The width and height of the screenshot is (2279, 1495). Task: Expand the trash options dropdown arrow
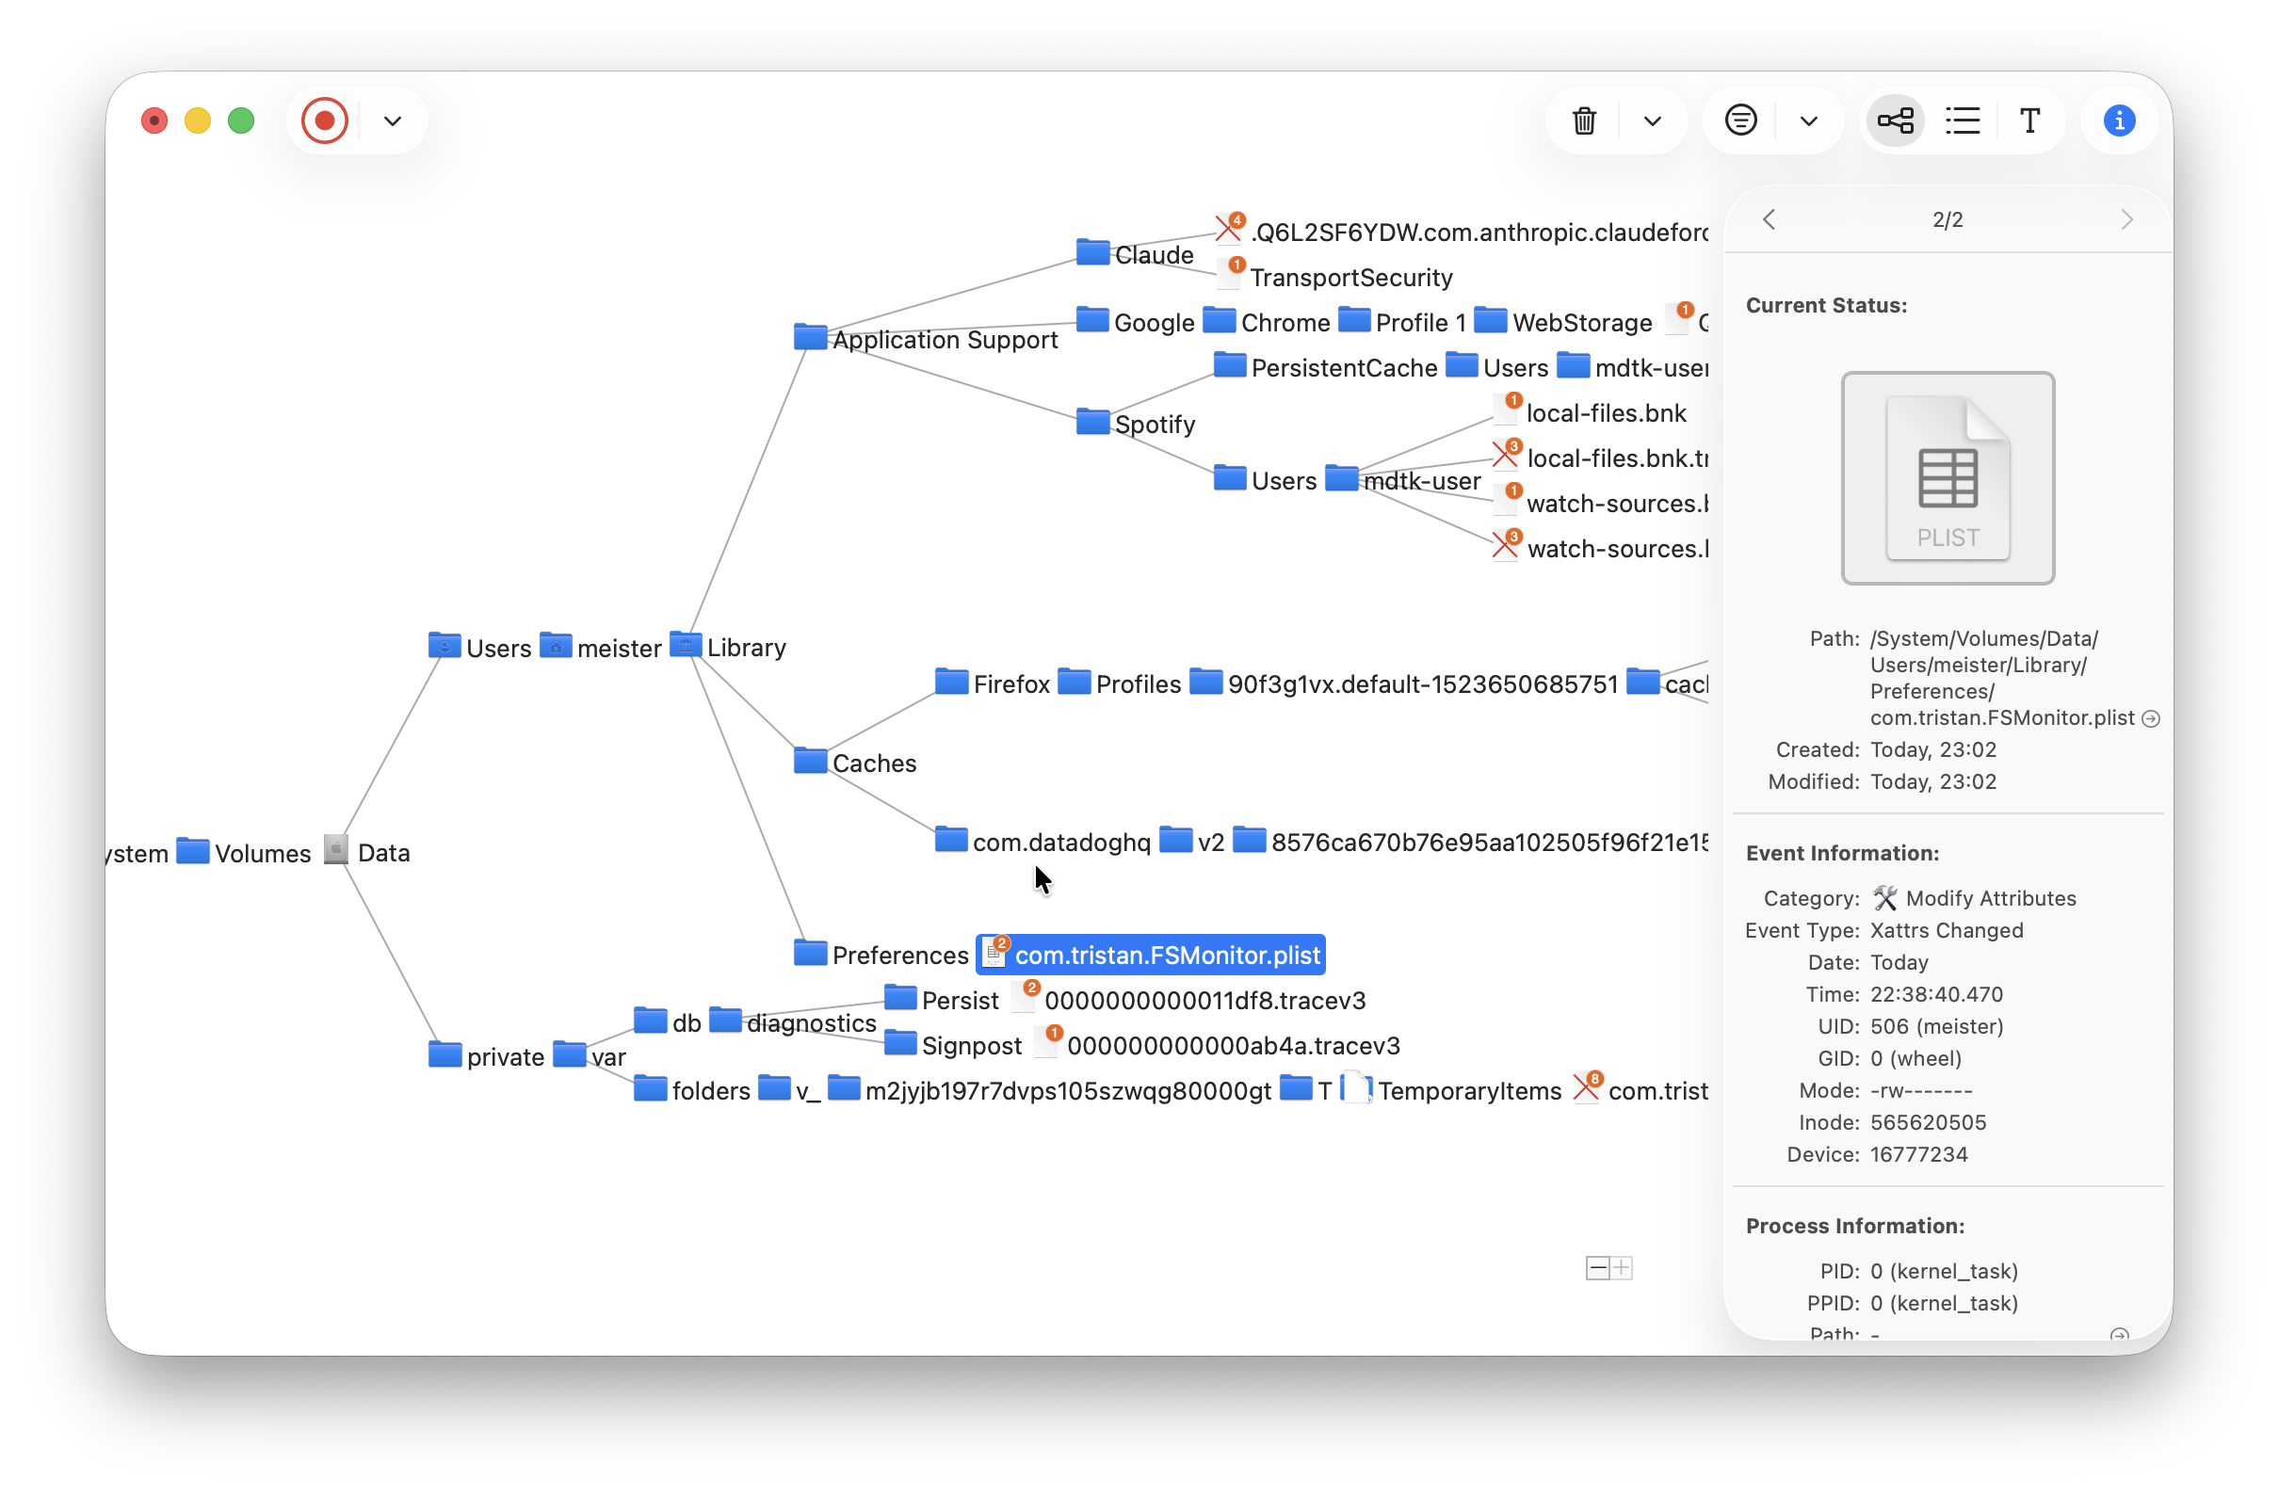click(x=1653, y=121)
